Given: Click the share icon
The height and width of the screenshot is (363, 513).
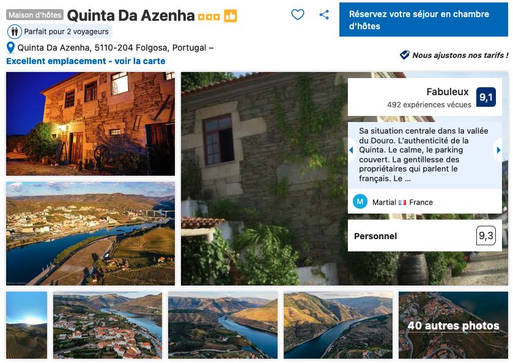Looking at the screenshot, I should pos(323,15).
